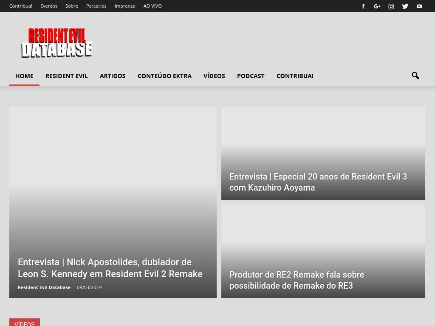This screenshot has width=435, height=326.
Task: Click the search magnifier icon
Action: (x=415, y=76)
